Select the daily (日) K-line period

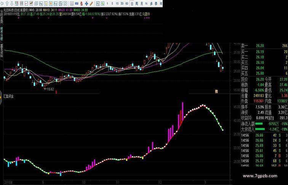(x=132, y=3)
